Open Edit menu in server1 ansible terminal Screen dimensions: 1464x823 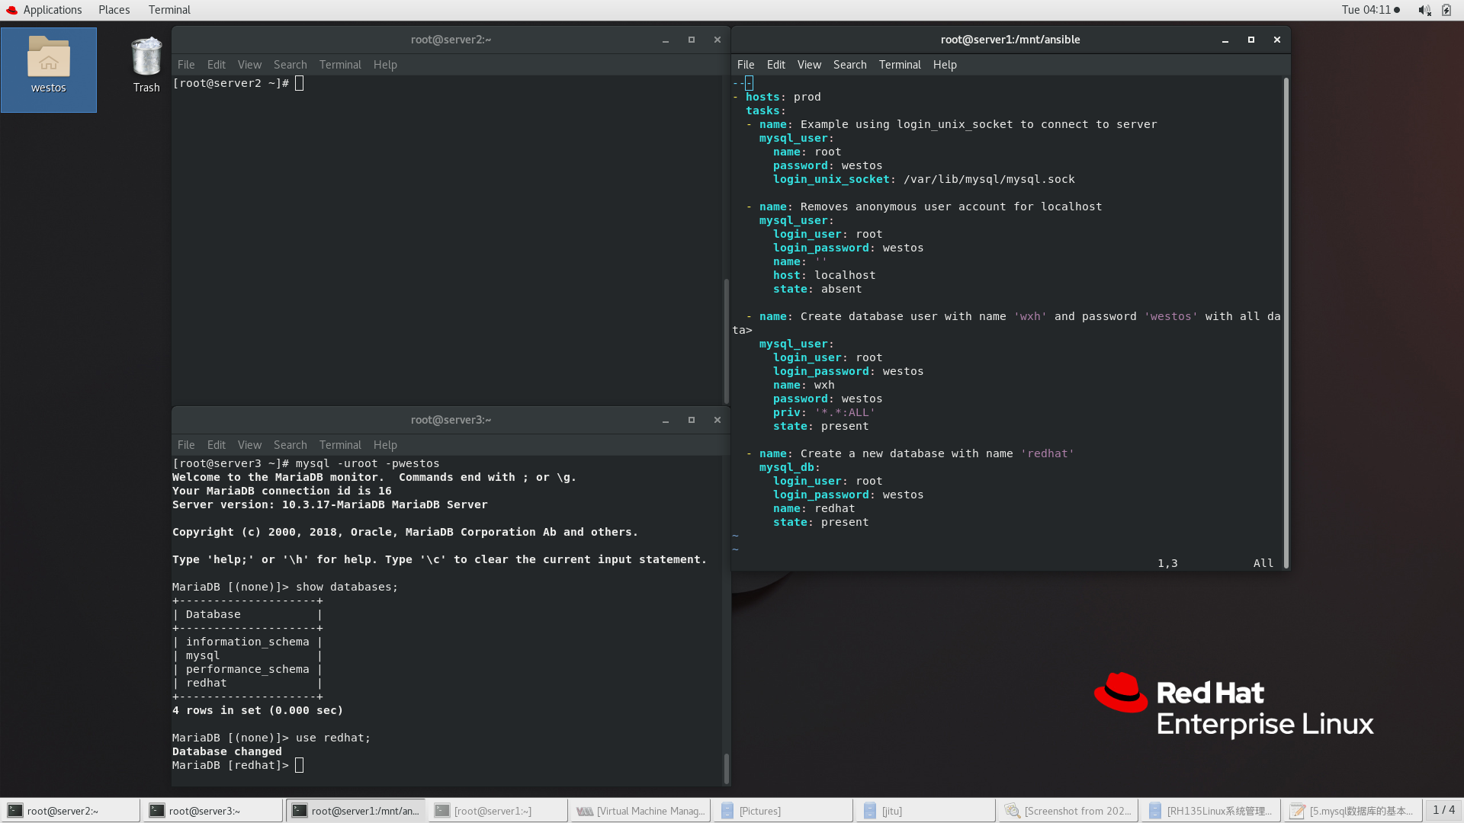click(775, 65)
